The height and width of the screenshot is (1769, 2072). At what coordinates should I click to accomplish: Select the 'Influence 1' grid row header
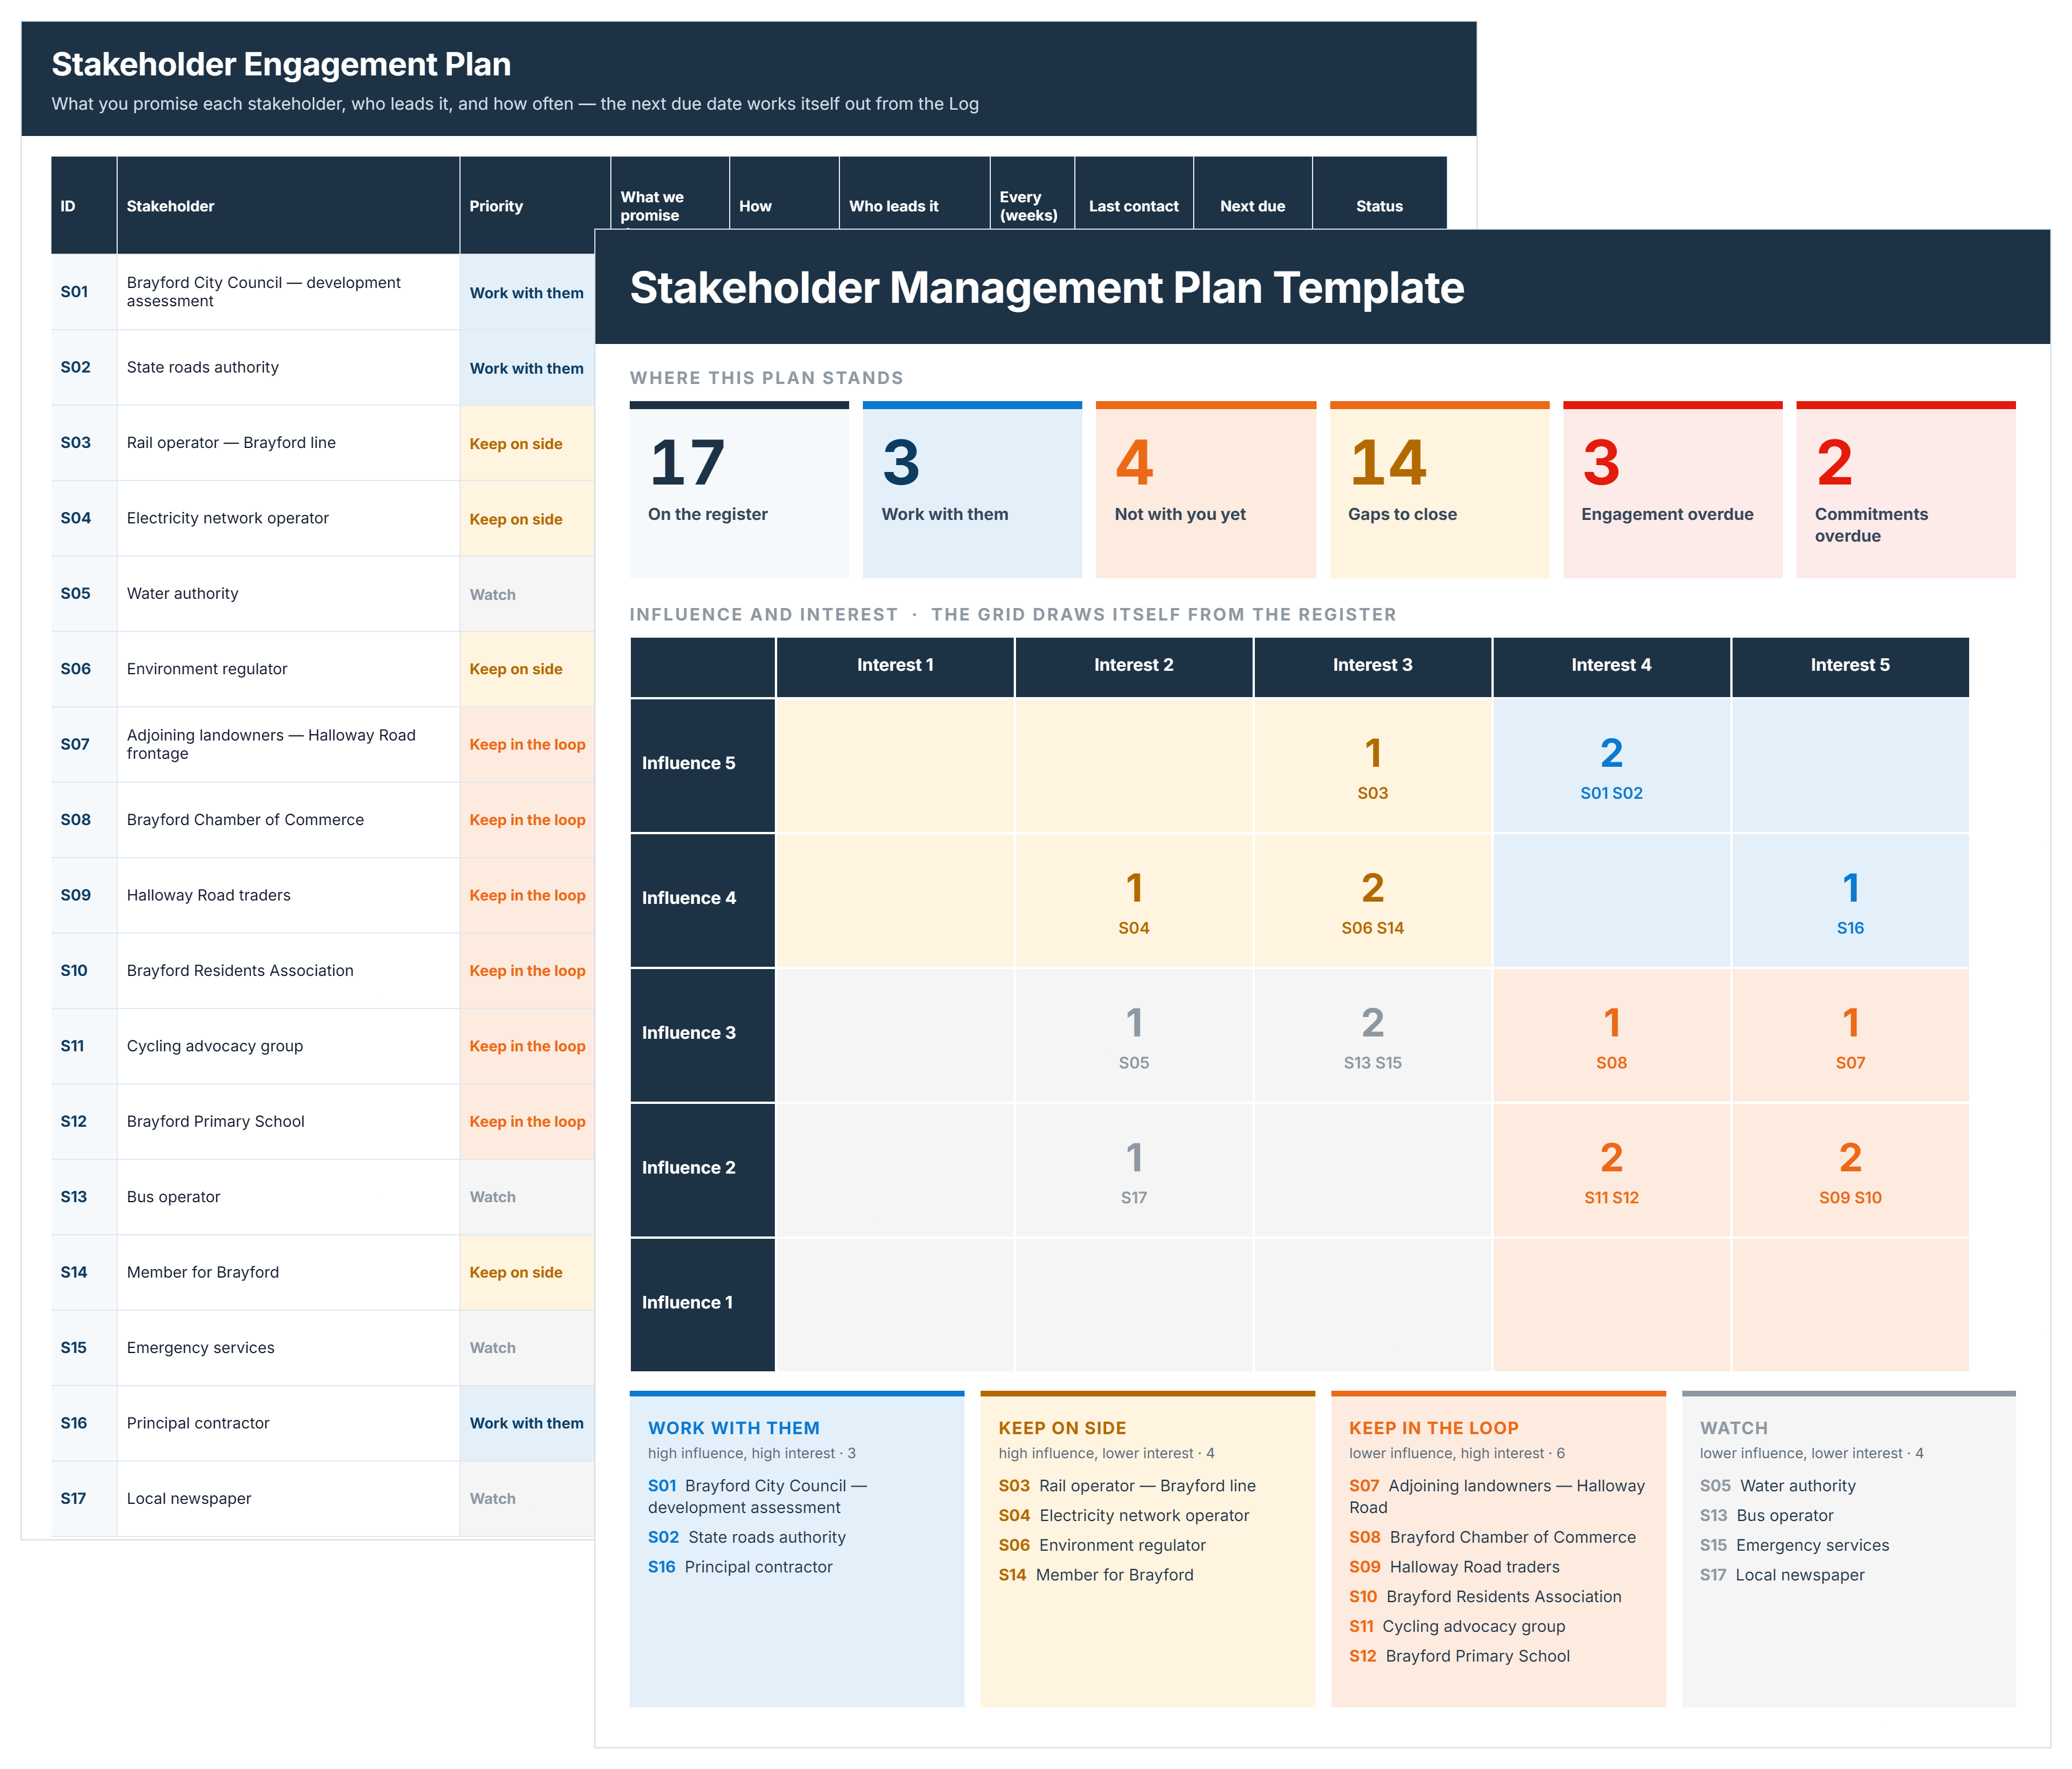point(702,1304)
